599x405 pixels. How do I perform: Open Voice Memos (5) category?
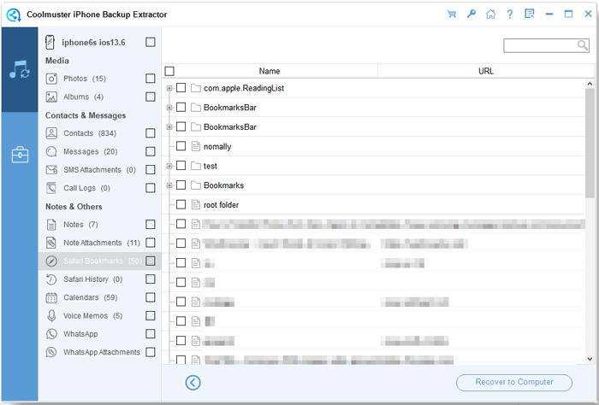click(x=100, y=316)
